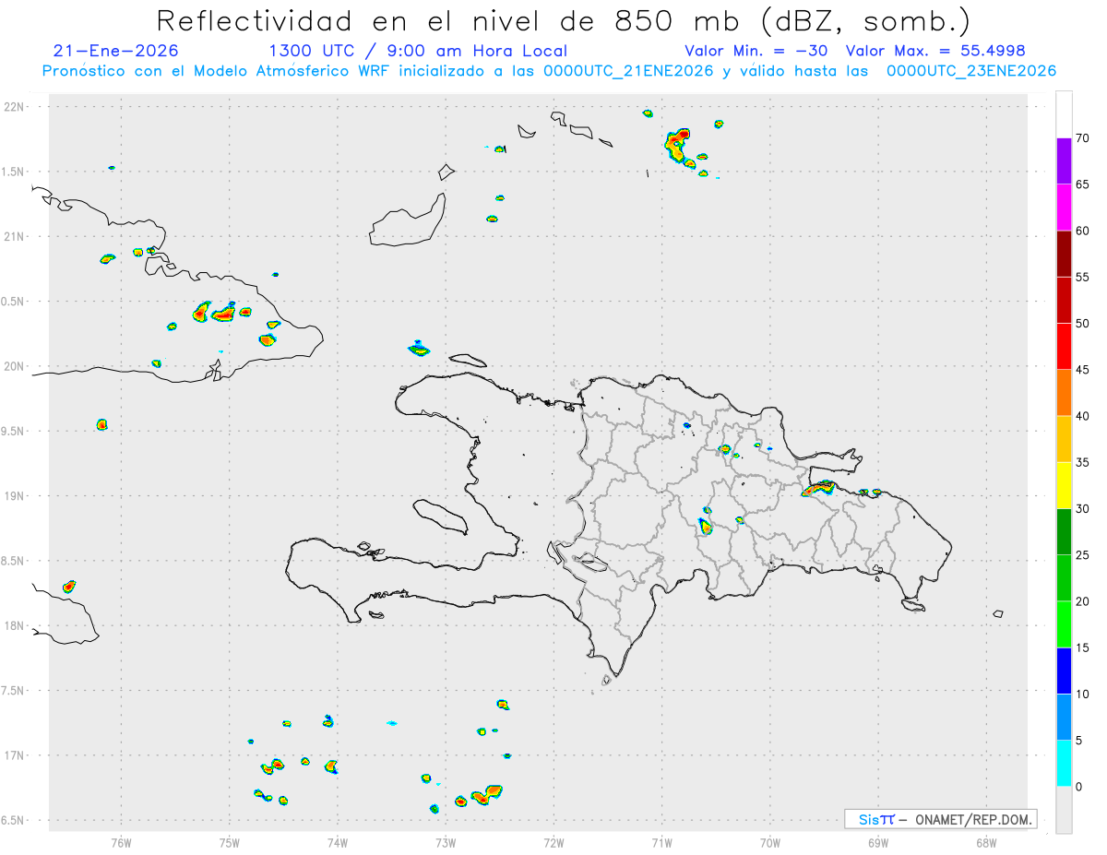This screenshot has width=1107, height=855.
Task: Select the dark blue 10–15 dBZ legend band
Action: tap(1064, 671)
